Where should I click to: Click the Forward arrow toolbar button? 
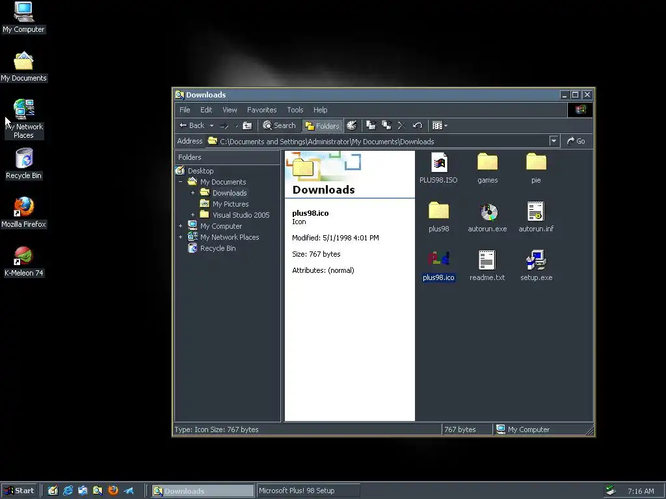[224, 125]
